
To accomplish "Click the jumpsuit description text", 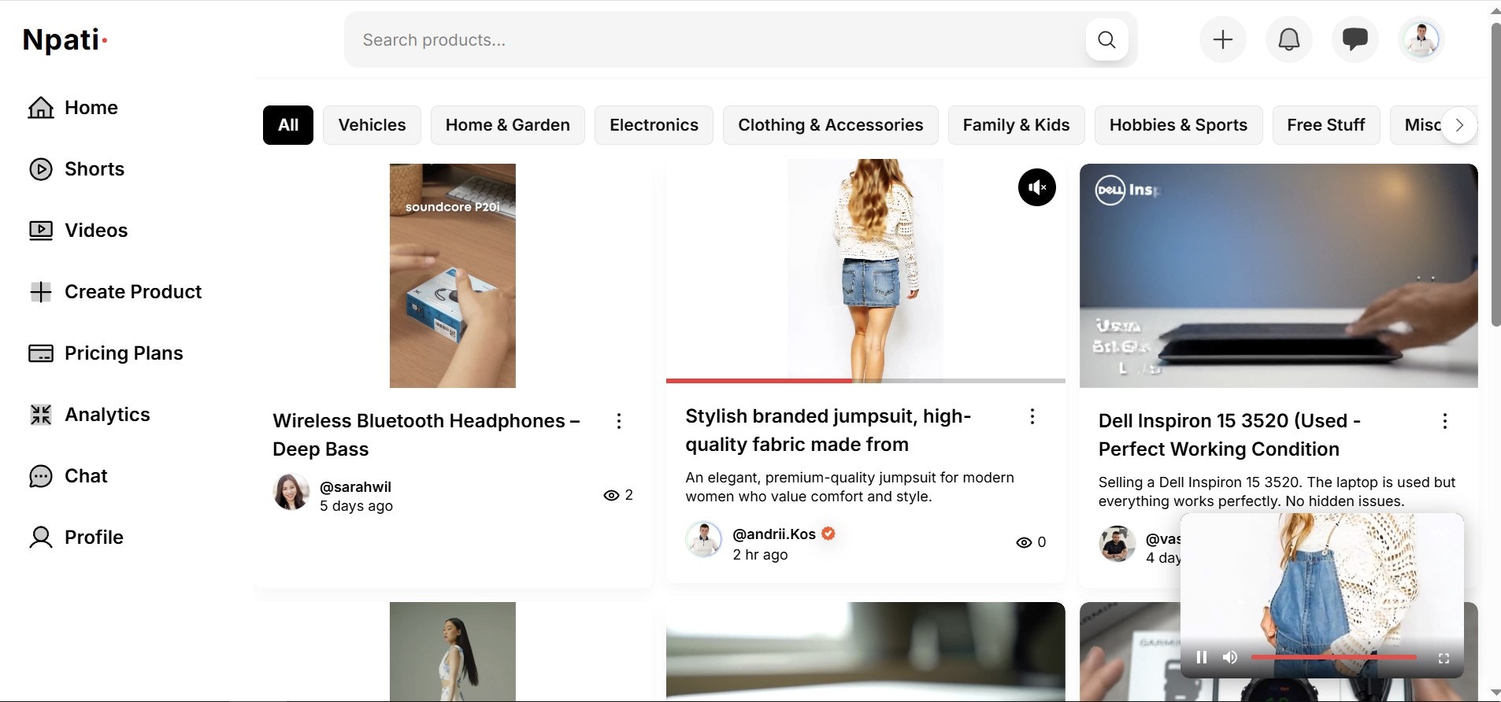I will 850,487.
